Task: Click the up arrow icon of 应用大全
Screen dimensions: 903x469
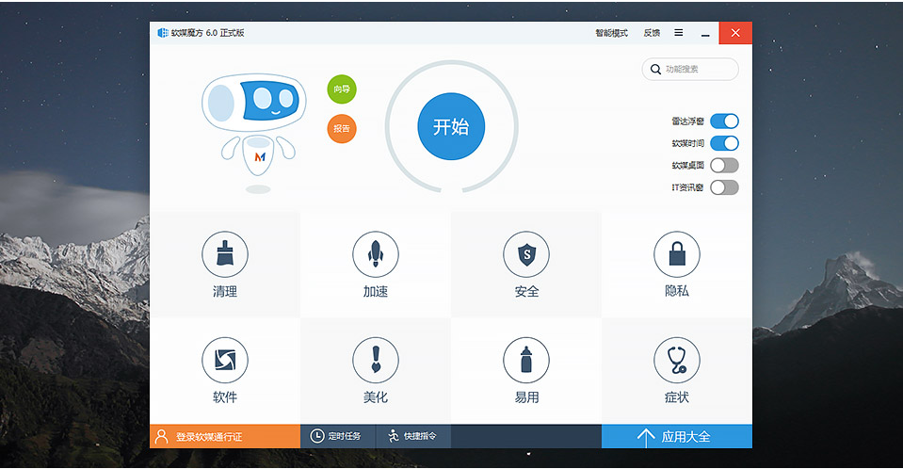Action: click(646, 437)
